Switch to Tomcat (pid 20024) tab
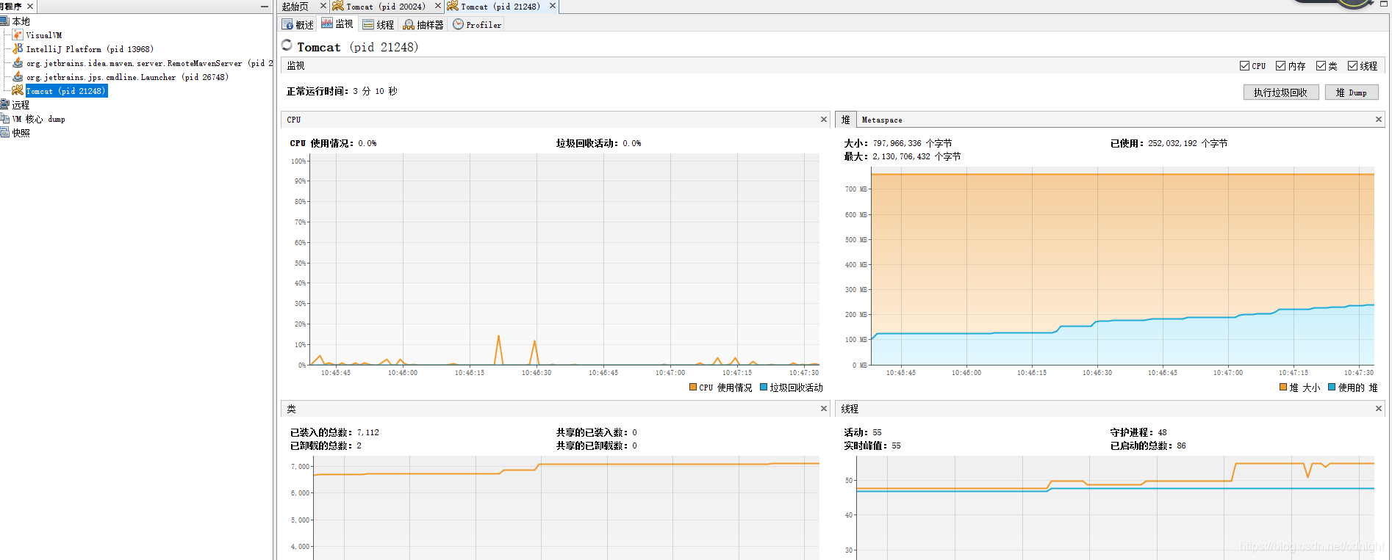 pyautogui.click(x=386, y=6)
